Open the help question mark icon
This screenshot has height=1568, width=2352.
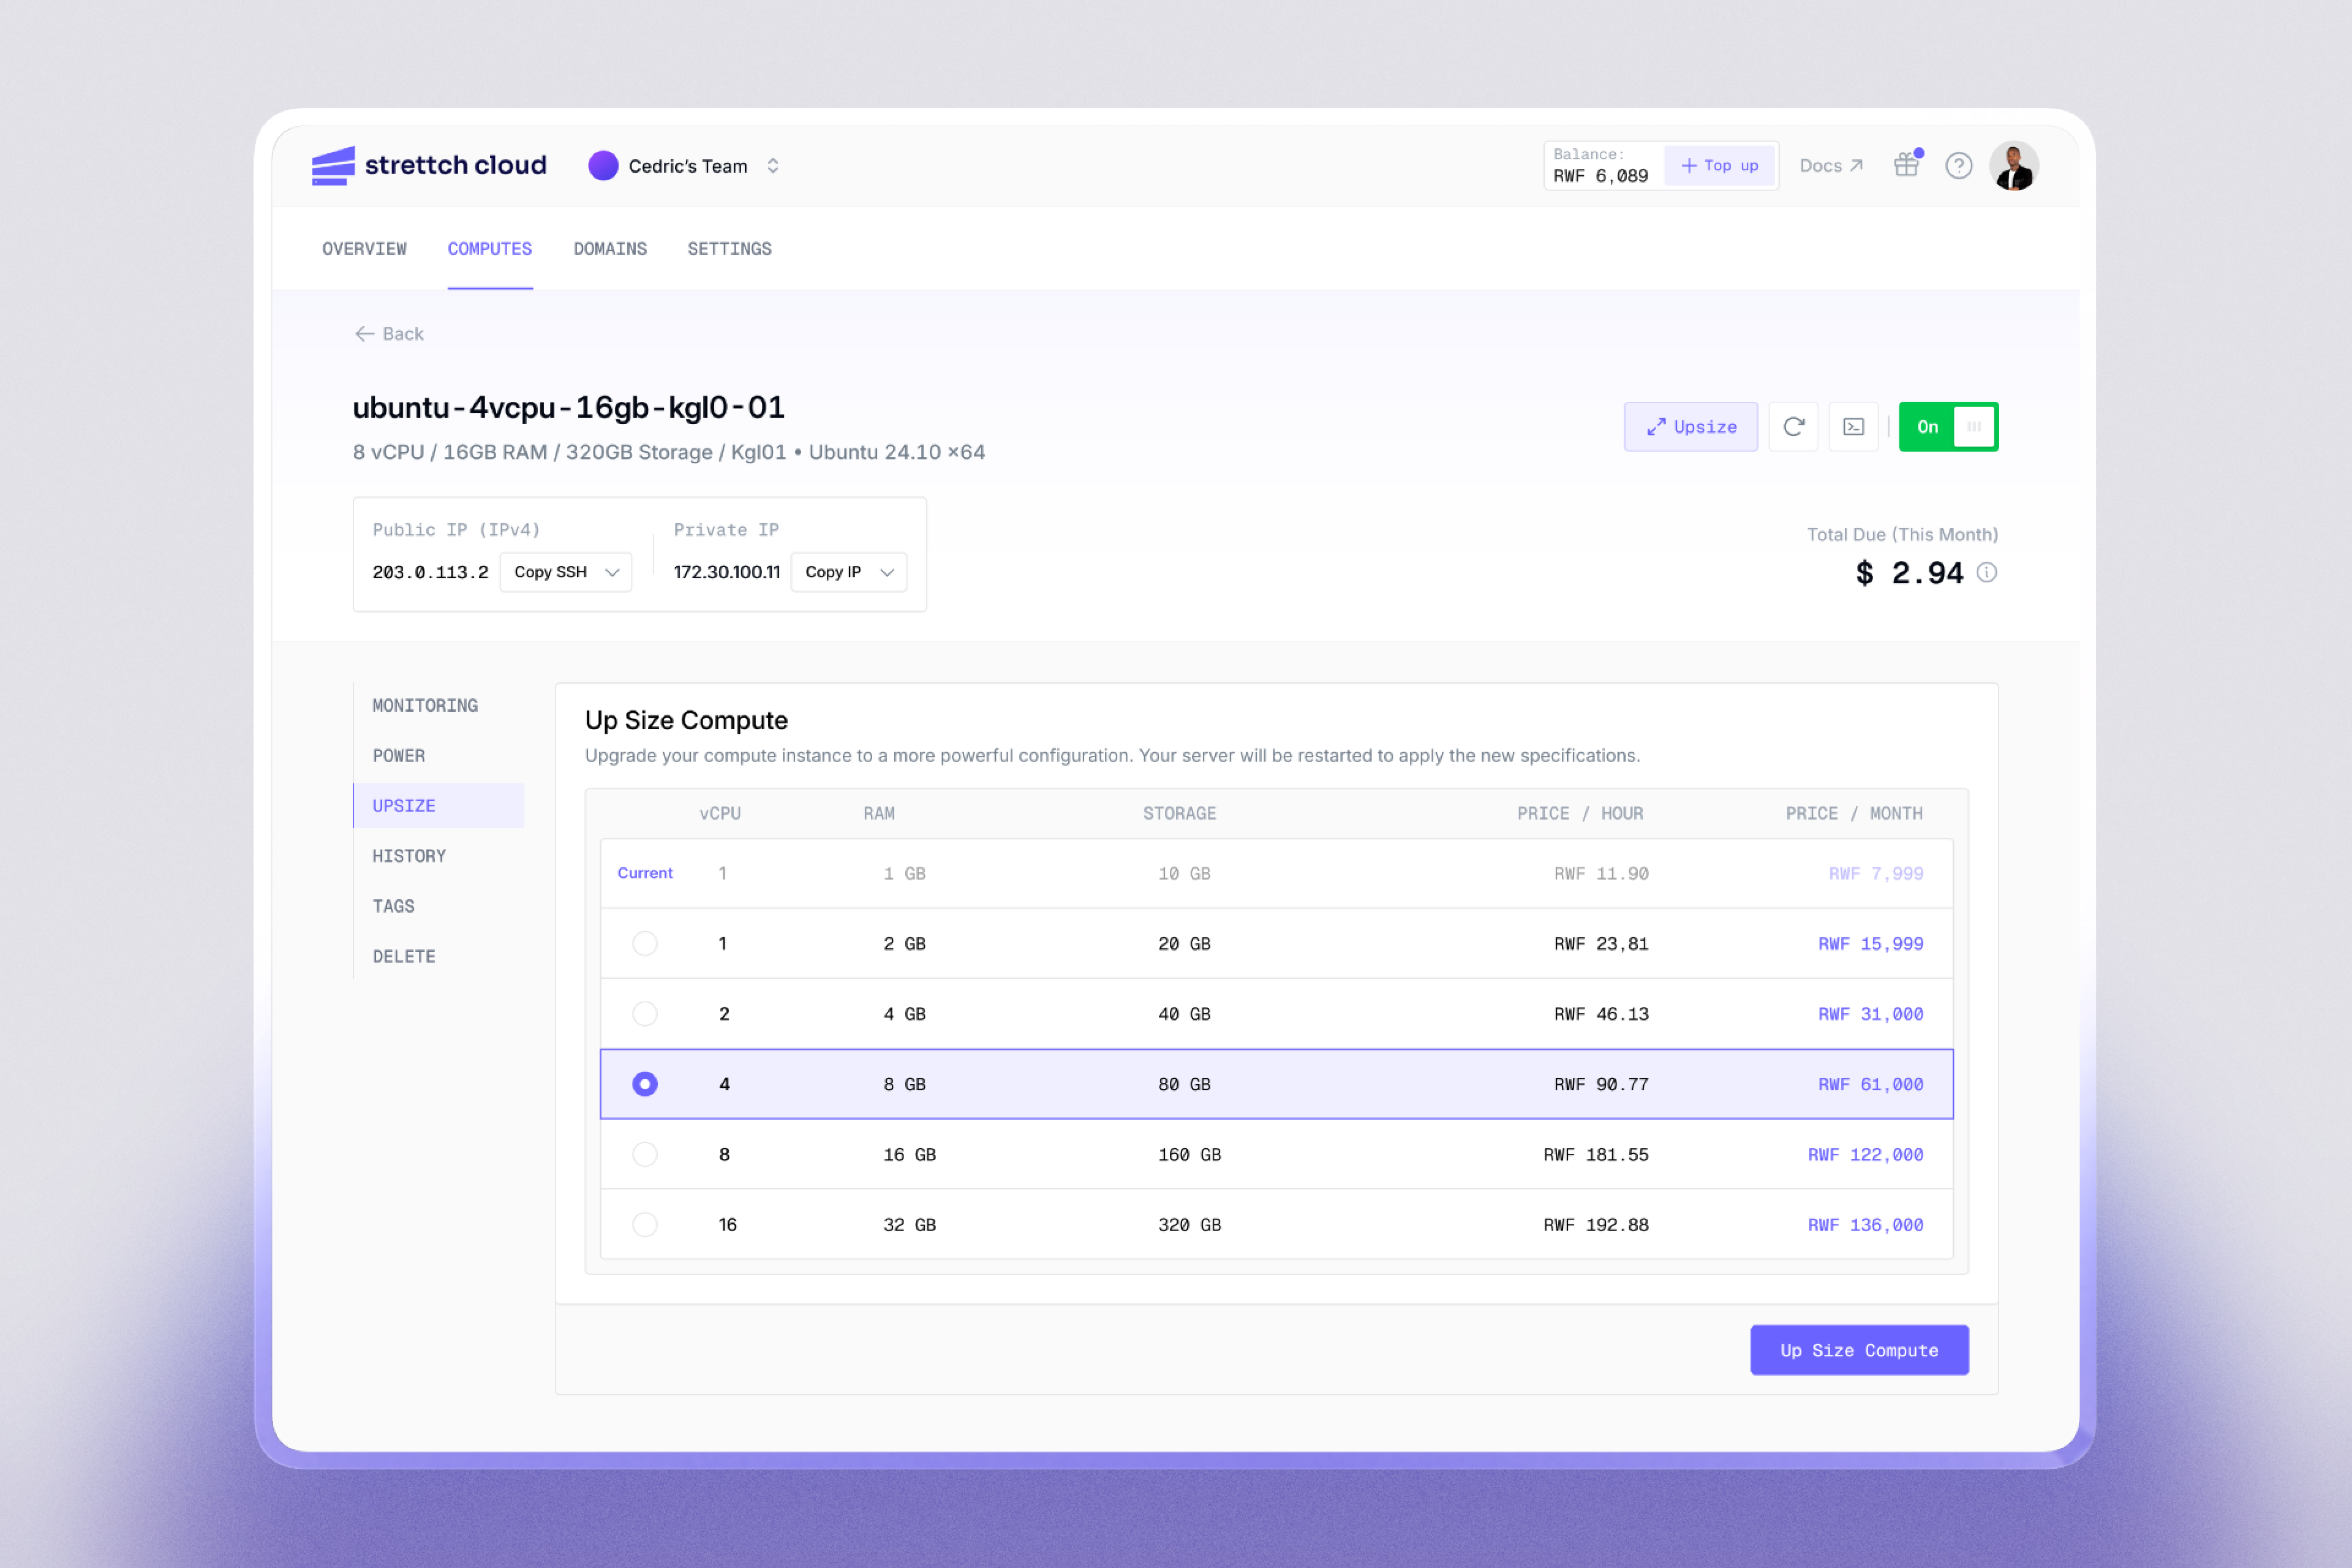(1958, 166)
